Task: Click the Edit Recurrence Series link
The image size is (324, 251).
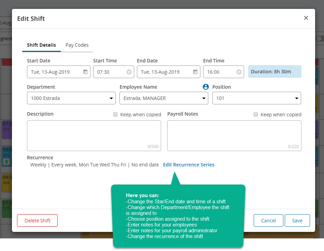Action: click(189, 165)
